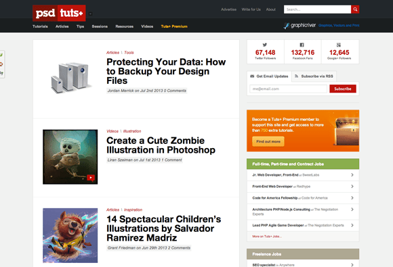The image size is (393, 267).
Task: Open the cute zombie illustration thumbnail
Action: (70, 157)
